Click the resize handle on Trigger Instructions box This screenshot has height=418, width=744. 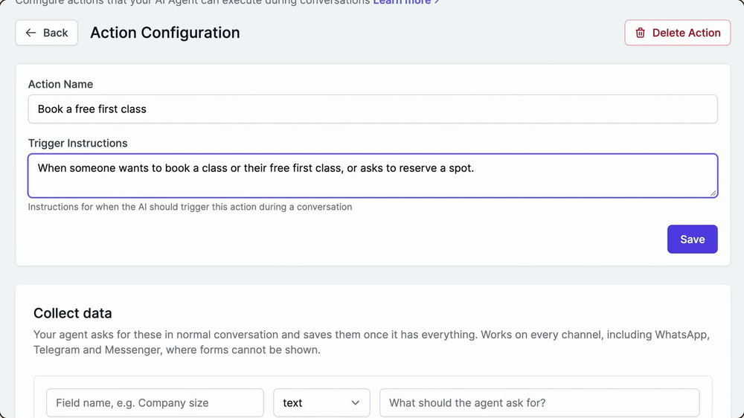coord(713,193)
